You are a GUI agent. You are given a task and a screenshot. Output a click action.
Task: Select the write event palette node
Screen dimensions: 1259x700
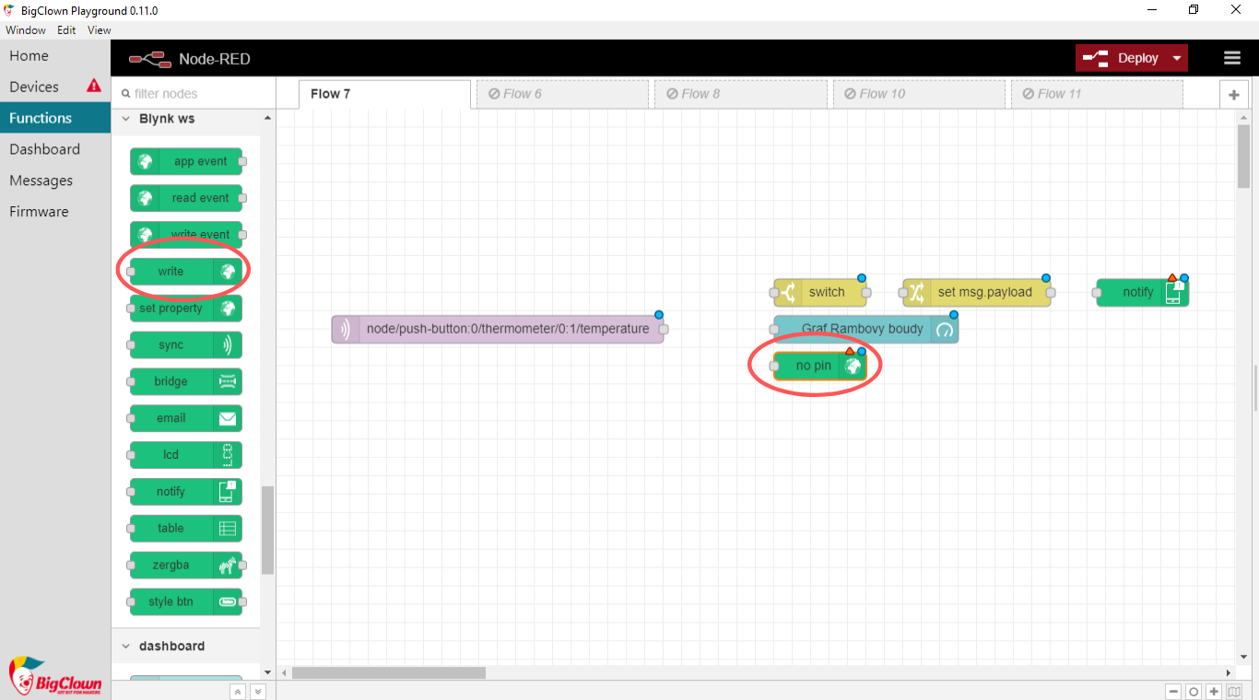(x=186, y=235)
